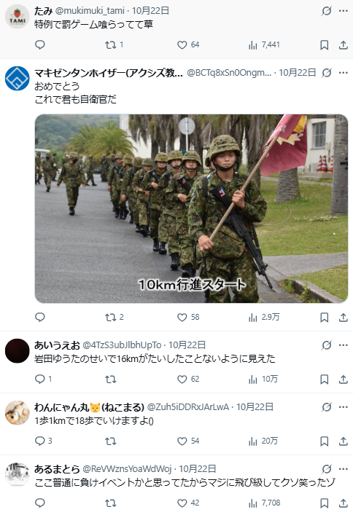Screen dimensions: 353x515
Task: Open more options on たみ's tweet
Action: pyautogui.click(x=343, y=11)
